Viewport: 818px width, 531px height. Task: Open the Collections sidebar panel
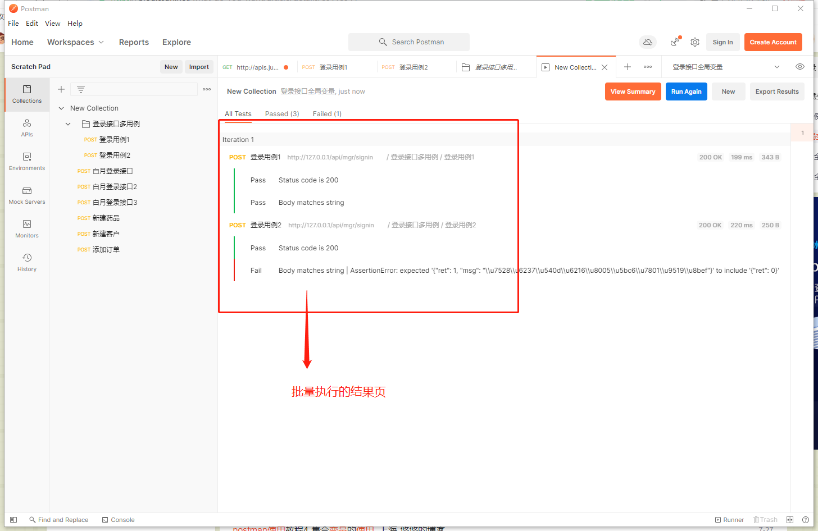click(x=27, y=94)
